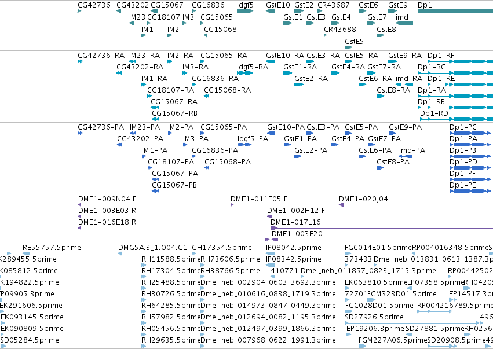Select the GstE8-RA transcript label
The image size is (493, 349).
(393, 90)
